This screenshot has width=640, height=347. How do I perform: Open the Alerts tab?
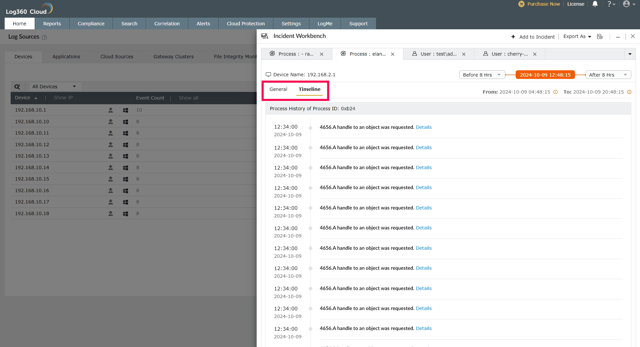coord(203,24)
